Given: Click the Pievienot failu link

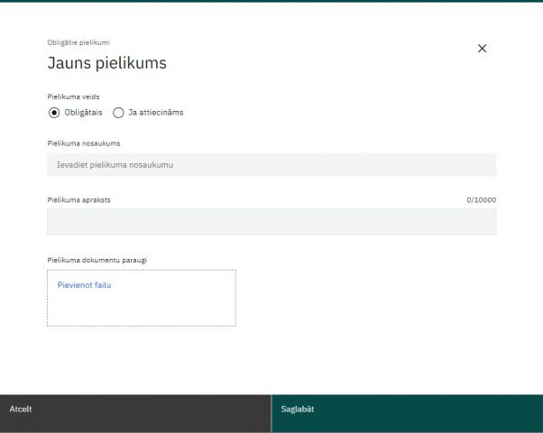Looking at the screenshot, I should 84,285.
